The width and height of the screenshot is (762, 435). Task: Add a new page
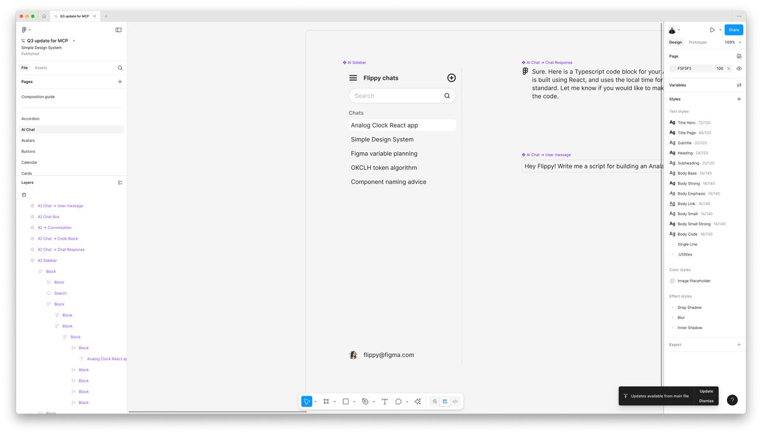point(120,82)
